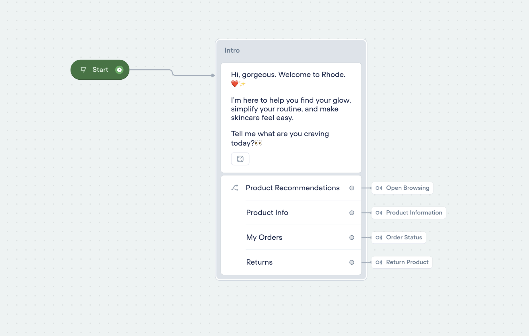The image size is (529, 336).
Task: Click the Start node flag icon
Action: tap(83, 70)
